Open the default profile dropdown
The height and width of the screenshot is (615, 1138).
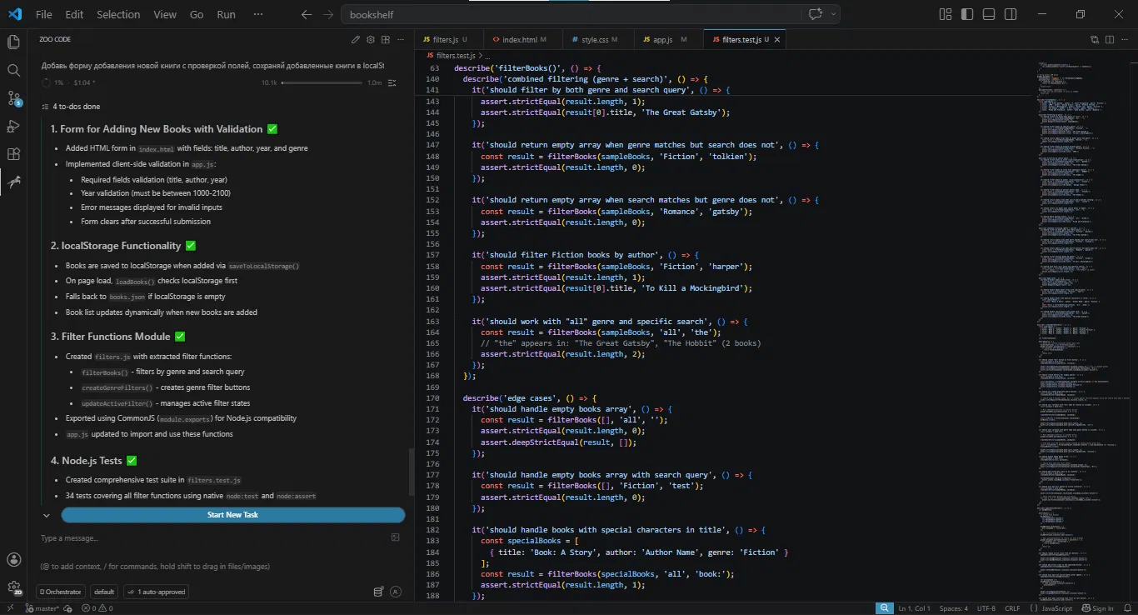104,592
